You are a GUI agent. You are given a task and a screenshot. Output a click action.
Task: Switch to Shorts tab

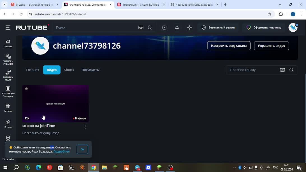69,70
